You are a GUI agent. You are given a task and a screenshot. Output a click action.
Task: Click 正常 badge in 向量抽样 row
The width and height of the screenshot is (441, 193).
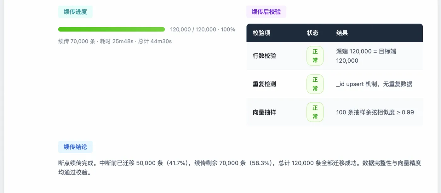click(315, 112)
